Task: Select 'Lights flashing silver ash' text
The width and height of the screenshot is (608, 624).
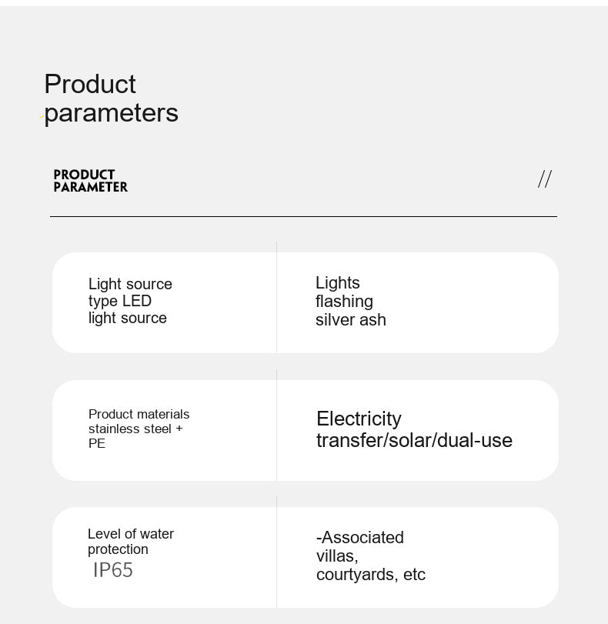Action: point(351,302)
